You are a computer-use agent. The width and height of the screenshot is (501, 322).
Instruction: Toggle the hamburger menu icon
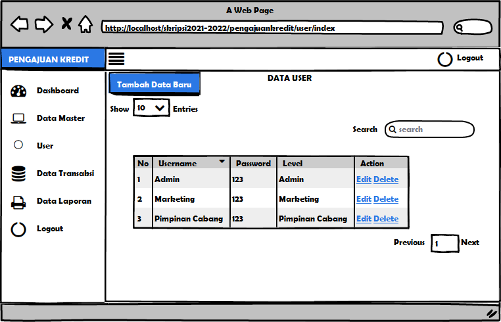[x=116, y=58]
